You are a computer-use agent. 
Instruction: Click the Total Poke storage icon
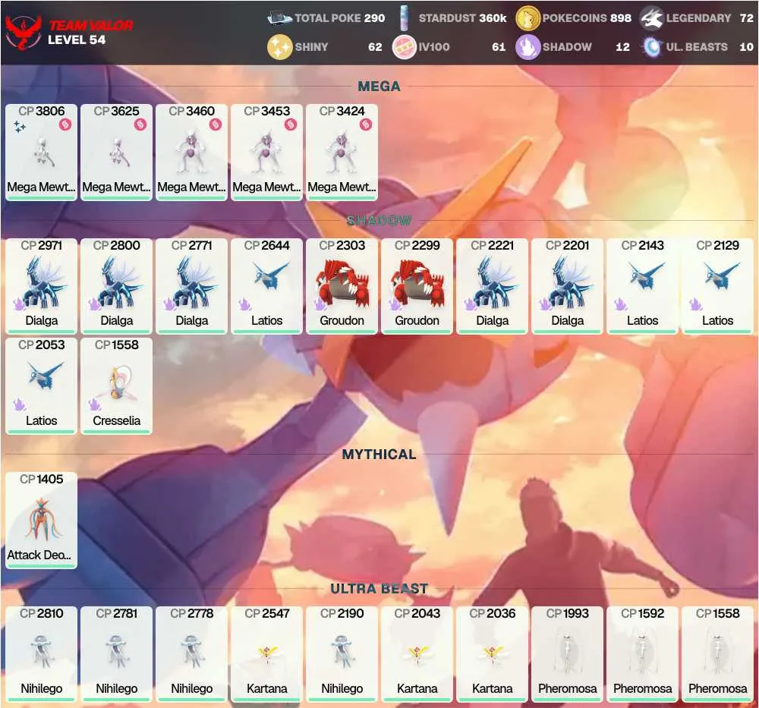point(279,18)
